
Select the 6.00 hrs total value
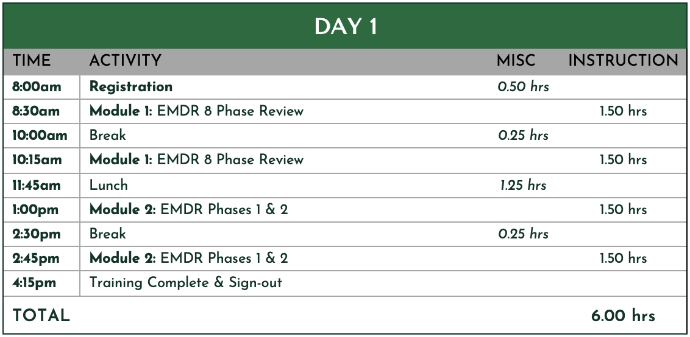623,316
